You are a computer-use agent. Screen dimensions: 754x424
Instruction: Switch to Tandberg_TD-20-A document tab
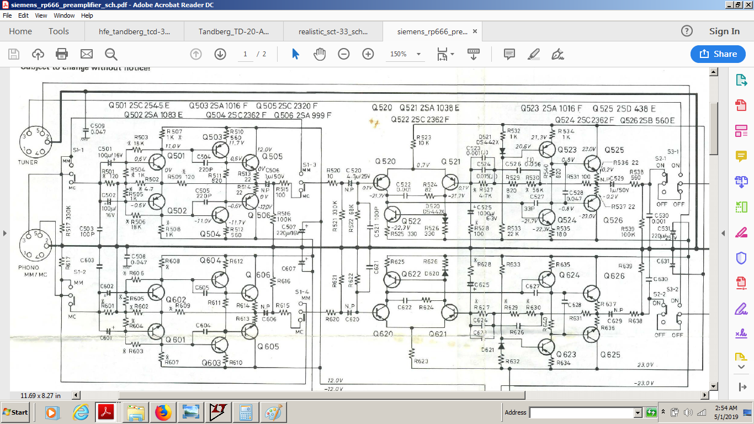(233, 31)
